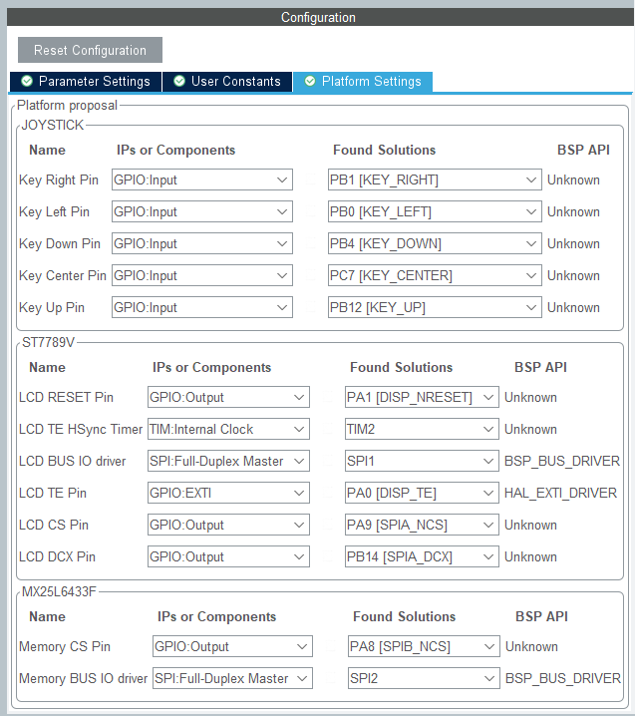This screenshot has width=635, height=720.
Task: Click the 'Key Left Pin' row label
Action: point(54,211)
